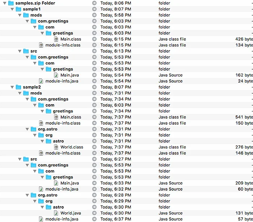Collapse the samples.zip Folder disclosure triangle
This screenshot has height=222, width=253.
click(5, 3)
